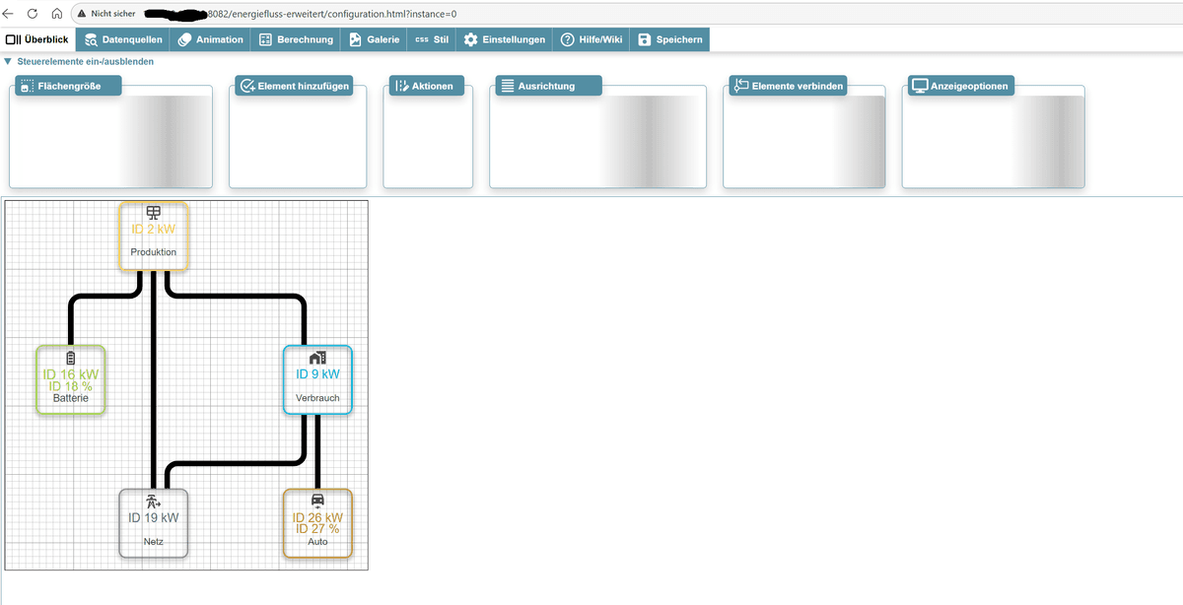
Task: Select the Galerie picture icon
Action: click(x=355, y=39)
